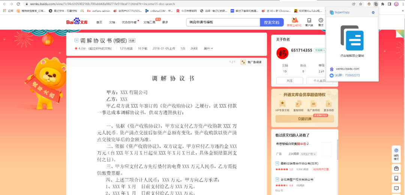Click the wenku.baidu.com link in SuperCopy
The height and width of the screenshot is (195, 405).
click(x=347, y=69)
